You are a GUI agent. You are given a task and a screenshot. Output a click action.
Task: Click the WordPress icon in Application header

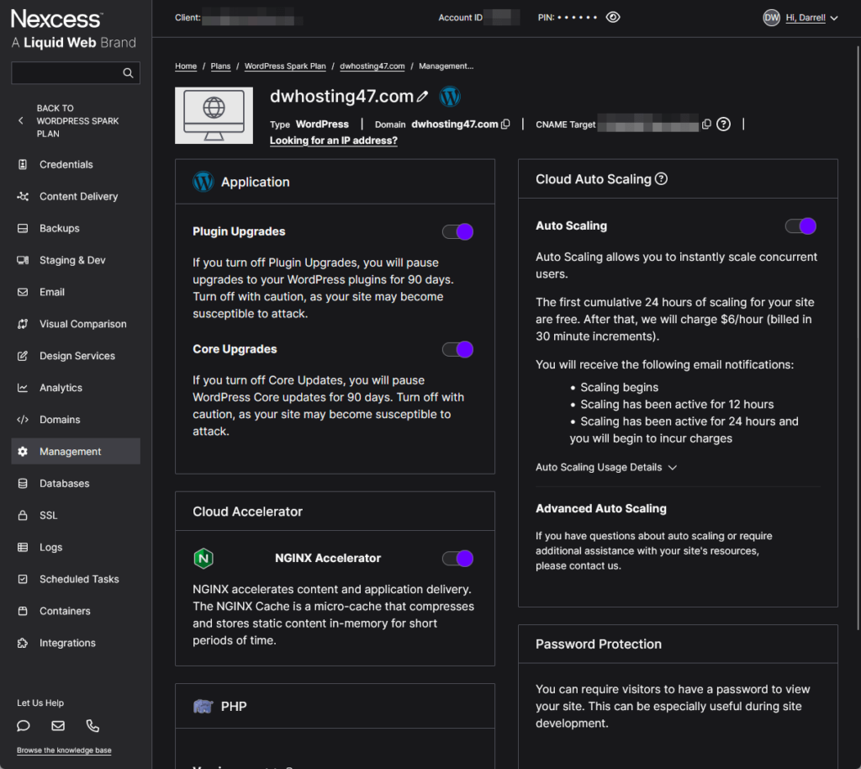click(203, 182)
